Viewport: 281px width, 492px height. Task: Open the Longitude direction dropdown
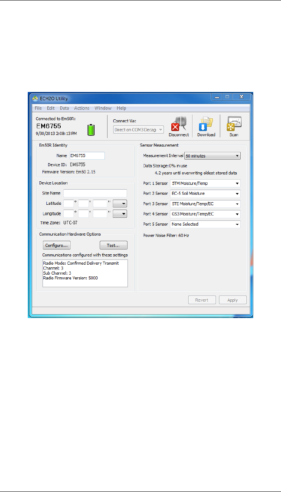click(x=120, y=214)
